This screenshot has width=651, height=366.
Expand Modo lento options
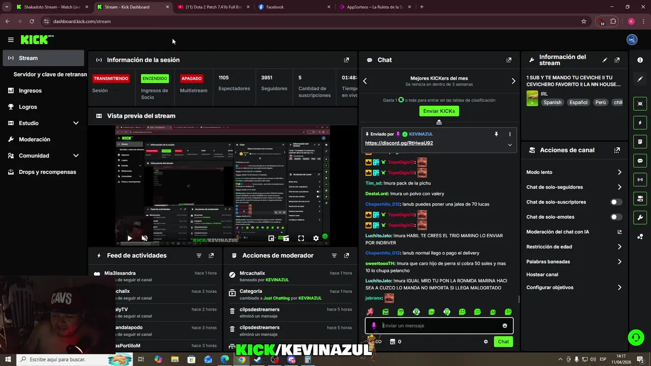point(619,172)
